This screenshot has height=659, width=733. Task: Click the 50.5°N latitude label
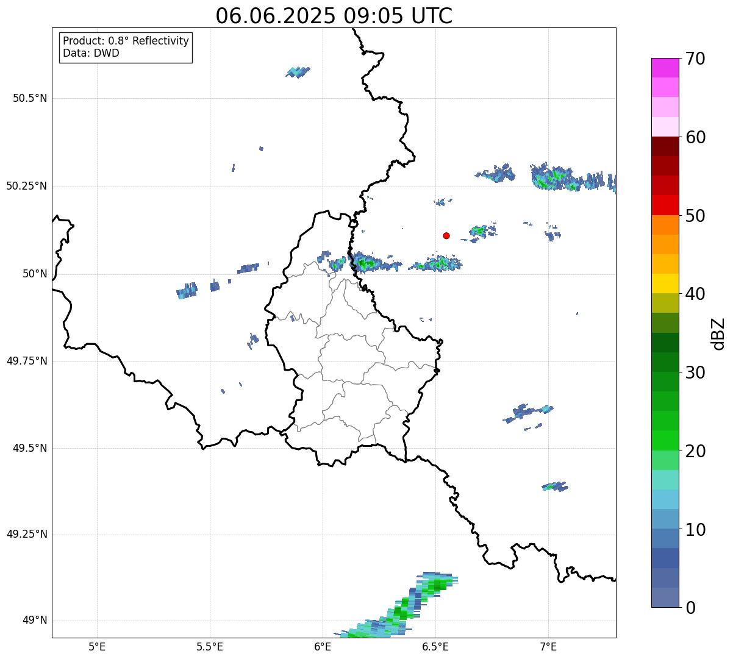click(30, 98)
